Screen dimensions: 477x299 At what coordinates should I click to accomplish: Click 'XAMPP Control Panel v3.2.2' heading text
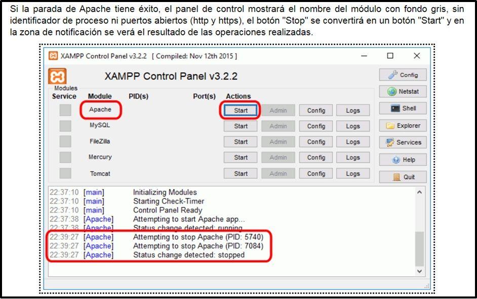click(171, 76)
